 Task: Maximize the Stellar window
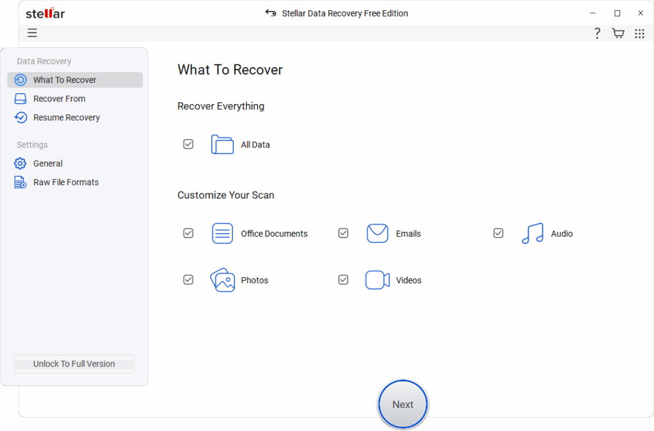tap(618, 13)
